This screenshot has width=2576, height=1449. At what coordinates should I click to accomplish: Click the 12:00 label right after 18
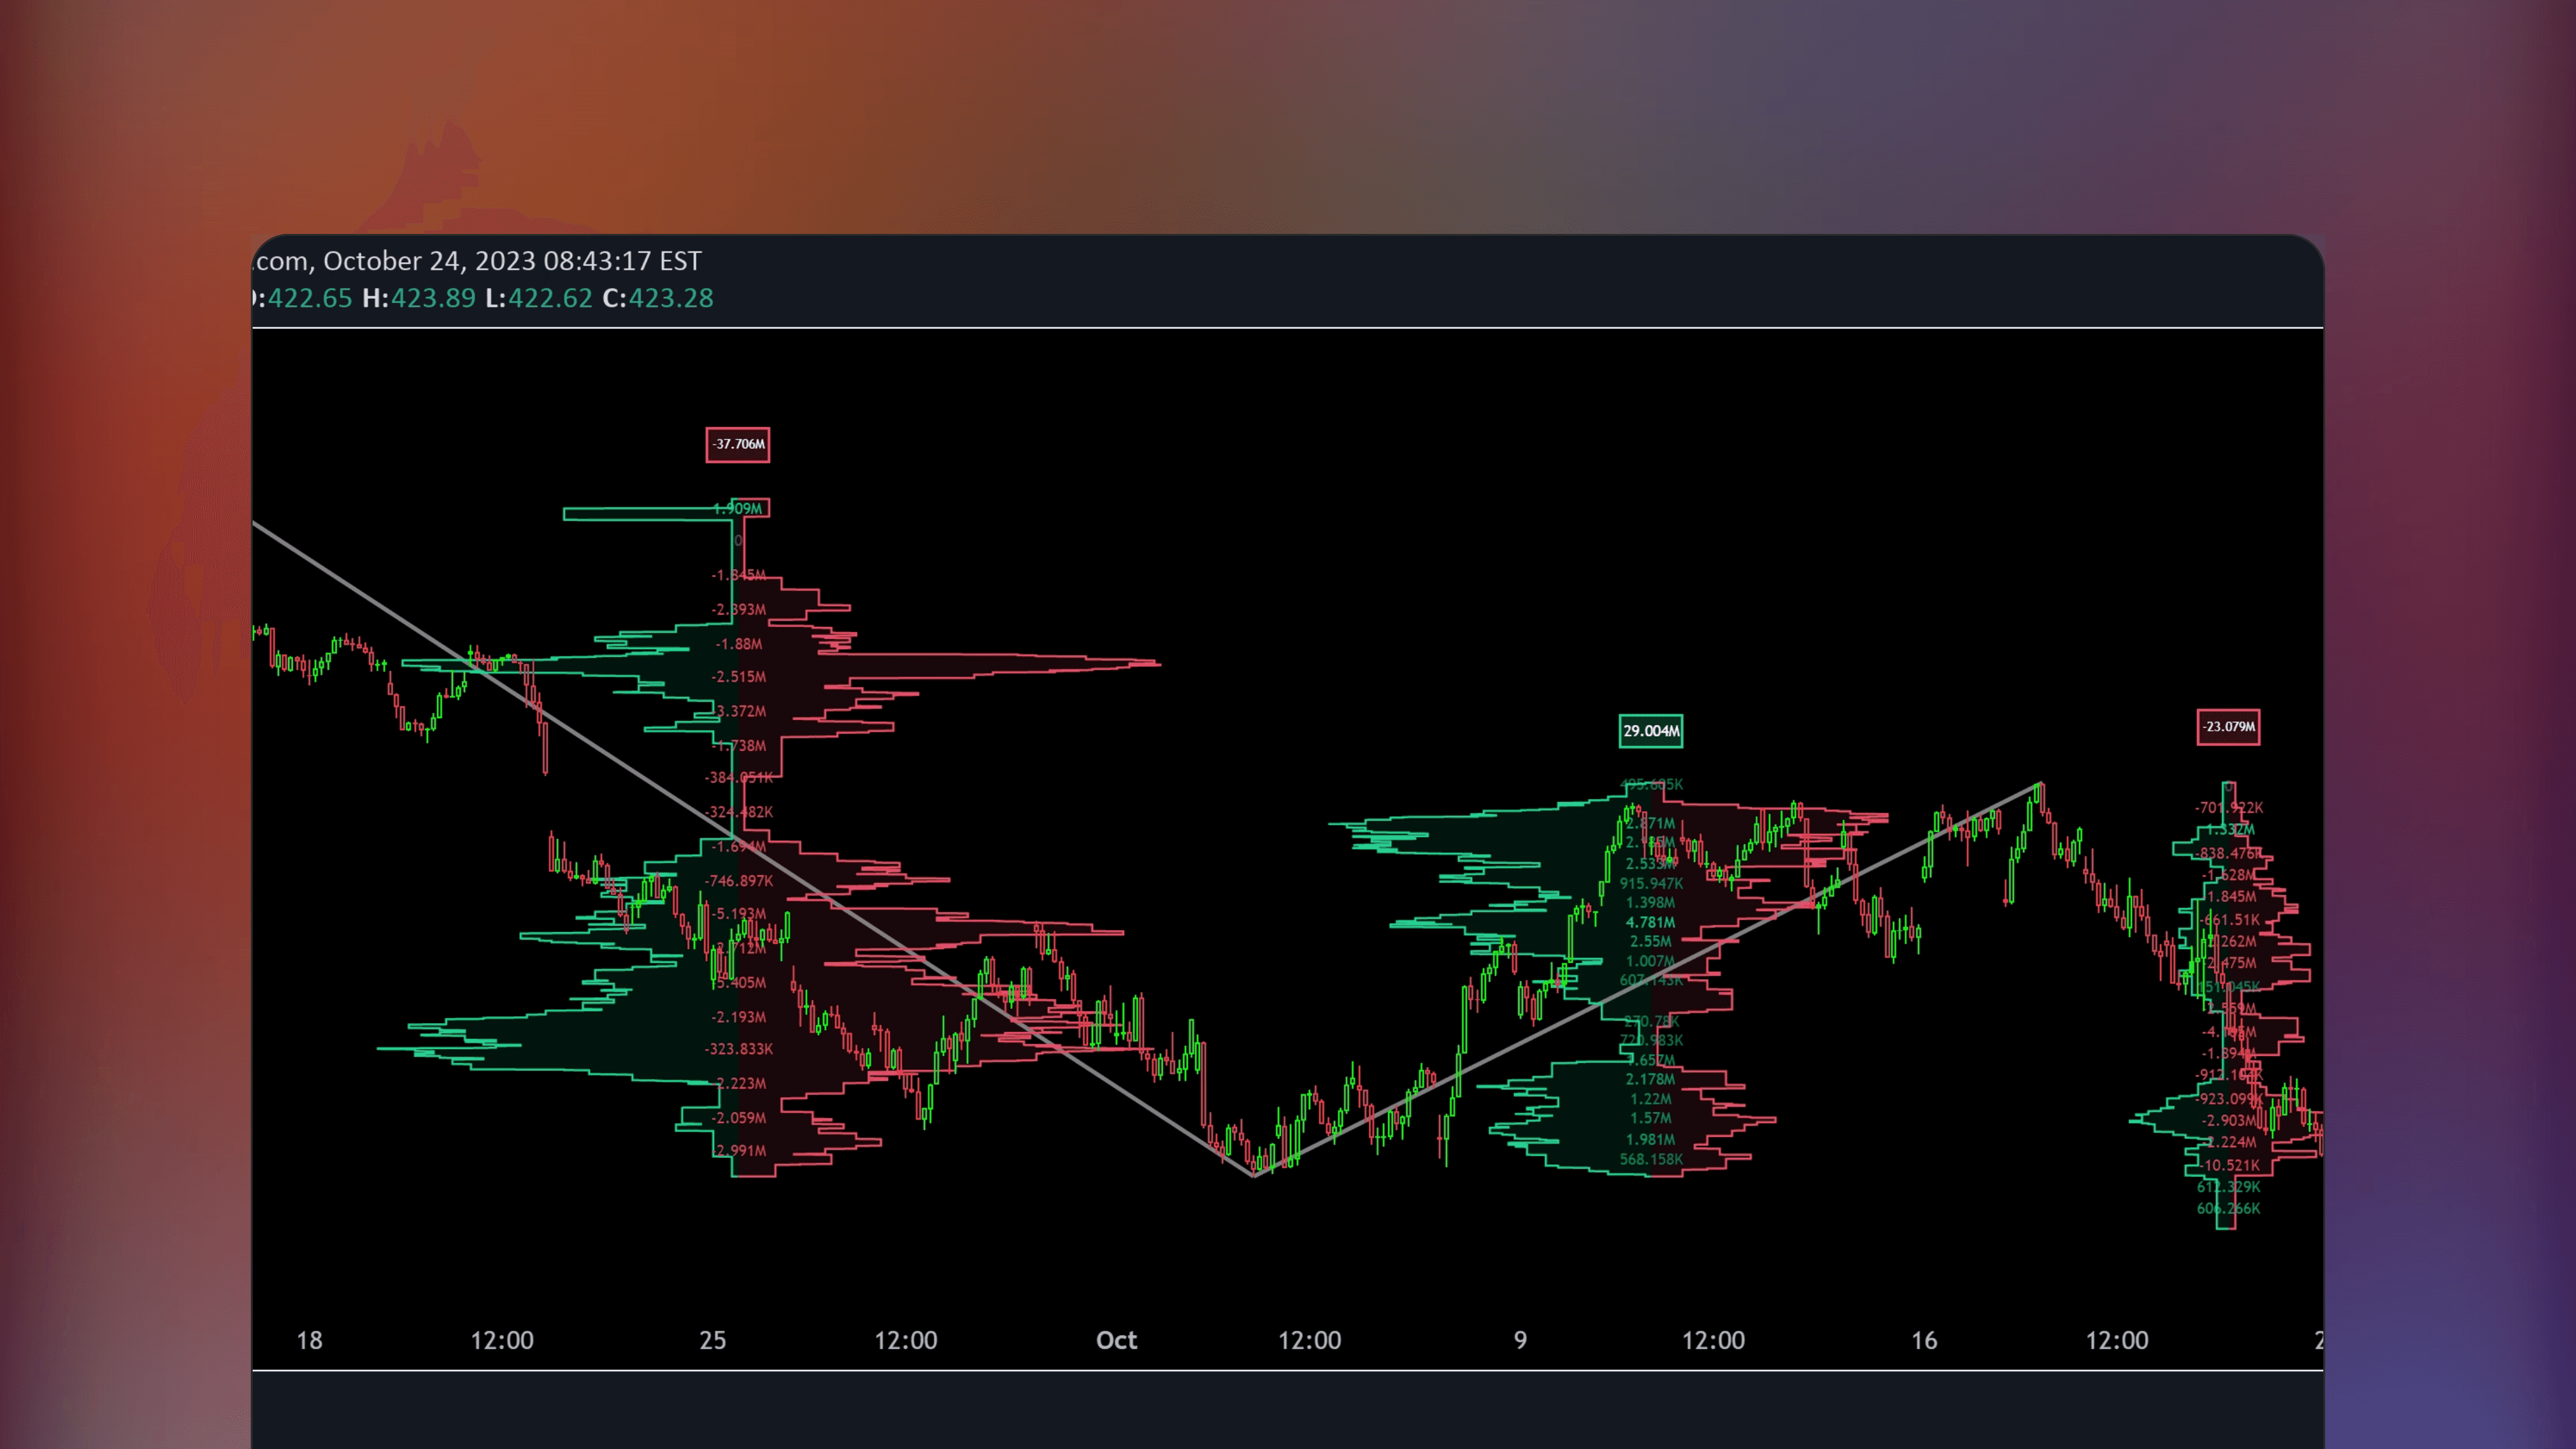[502, 1341]
